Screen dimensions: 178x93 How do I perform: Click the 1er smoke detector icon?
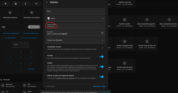pos(3,92)
